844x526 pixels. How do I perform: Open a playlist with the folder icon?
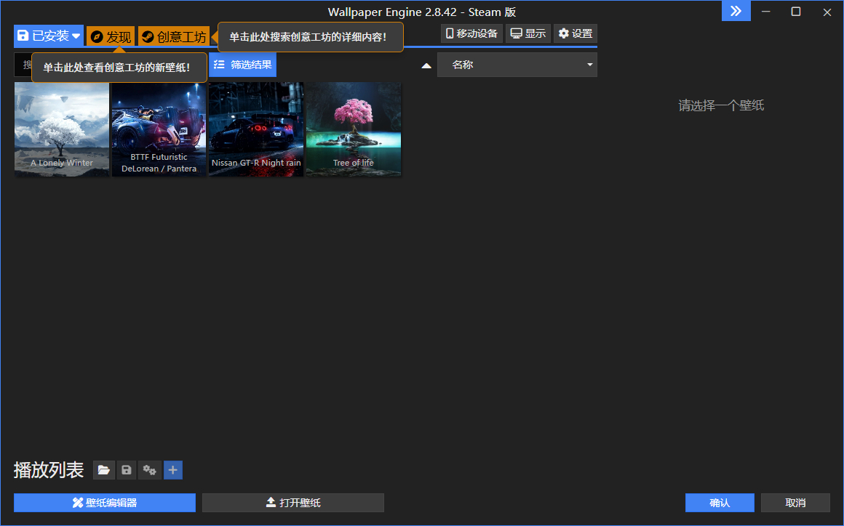click(x=103, y=470)
